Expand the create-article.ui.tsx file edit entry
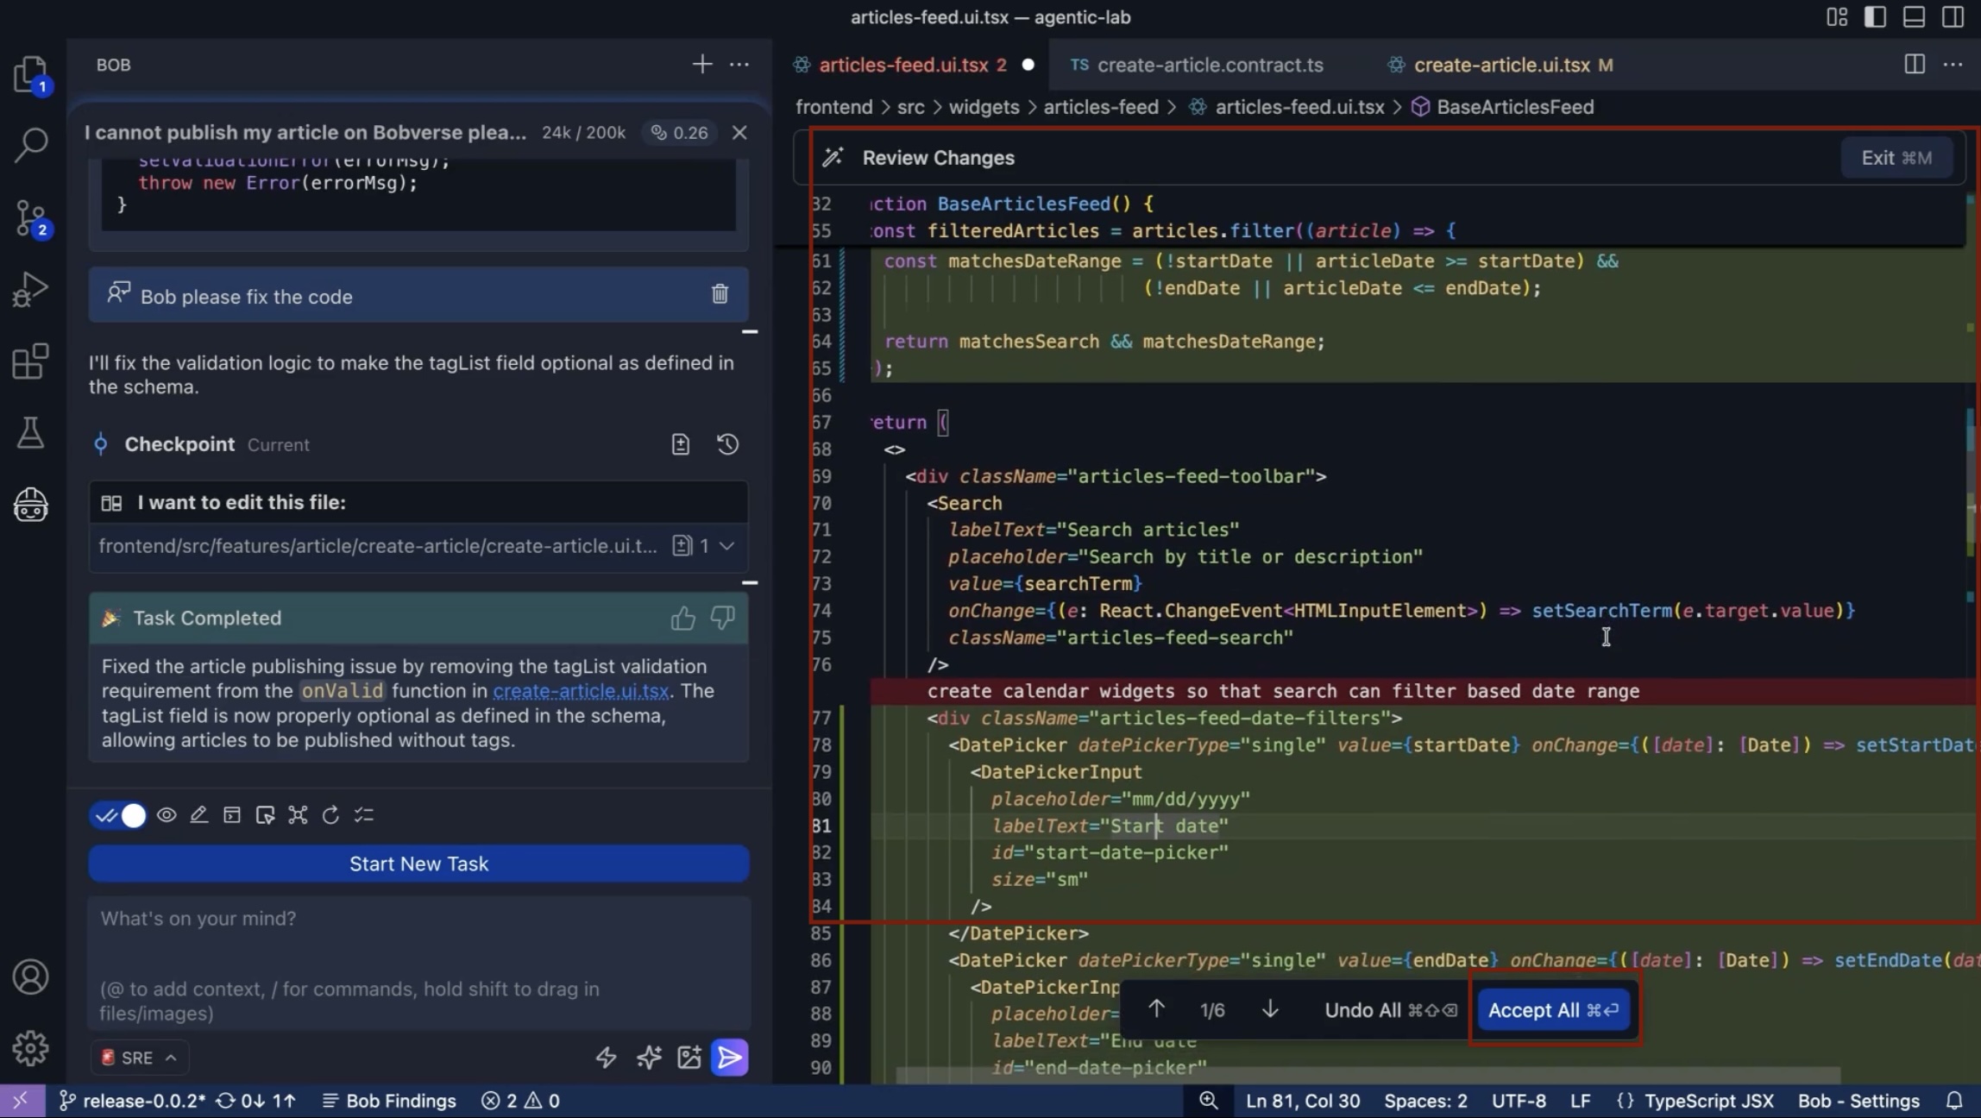The image size is (1981, 1118). coord(726,546)
